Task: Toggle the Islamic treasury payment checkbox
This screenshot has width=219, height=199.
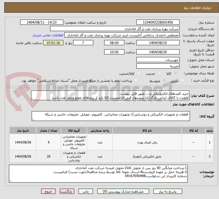Action: 136,80
